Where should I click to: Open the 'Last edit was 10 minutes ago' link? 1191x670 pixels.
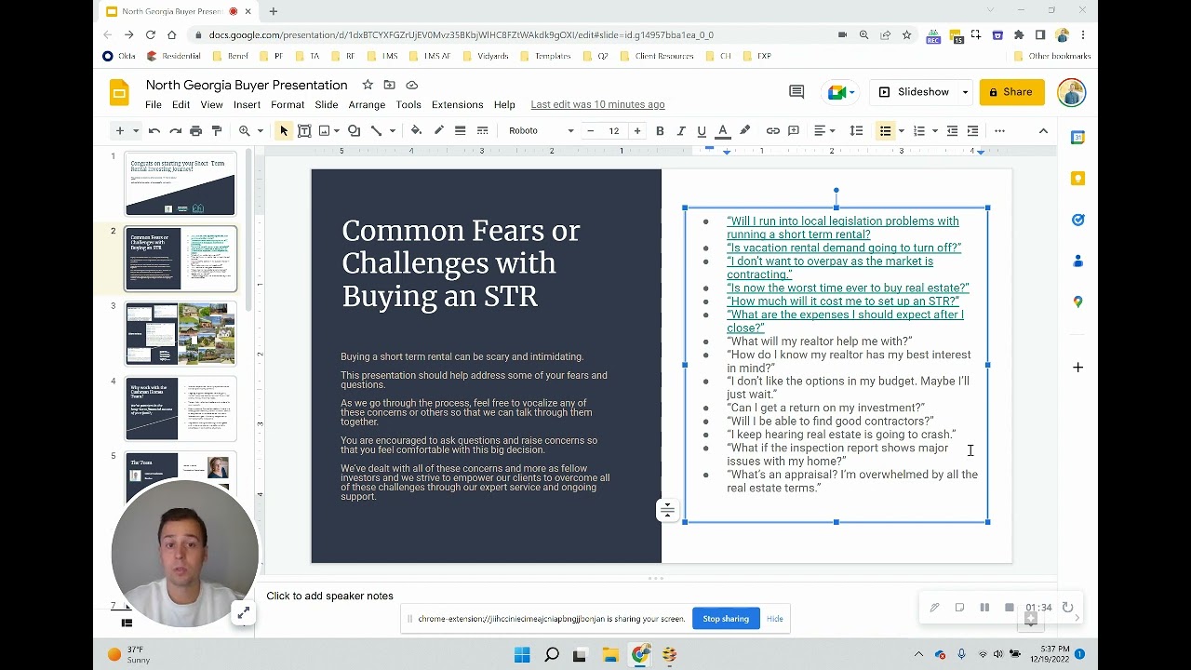pyautogui.click(x=597, y=105)
